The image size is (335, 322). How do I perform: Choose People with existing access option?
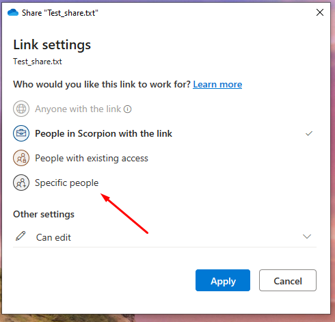point(92,158)
